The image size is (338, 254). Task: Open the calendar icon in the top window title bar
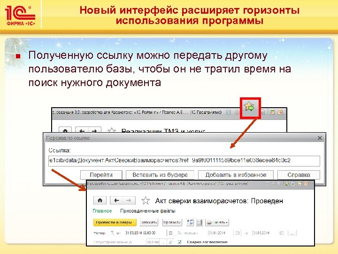coord(280,112)
